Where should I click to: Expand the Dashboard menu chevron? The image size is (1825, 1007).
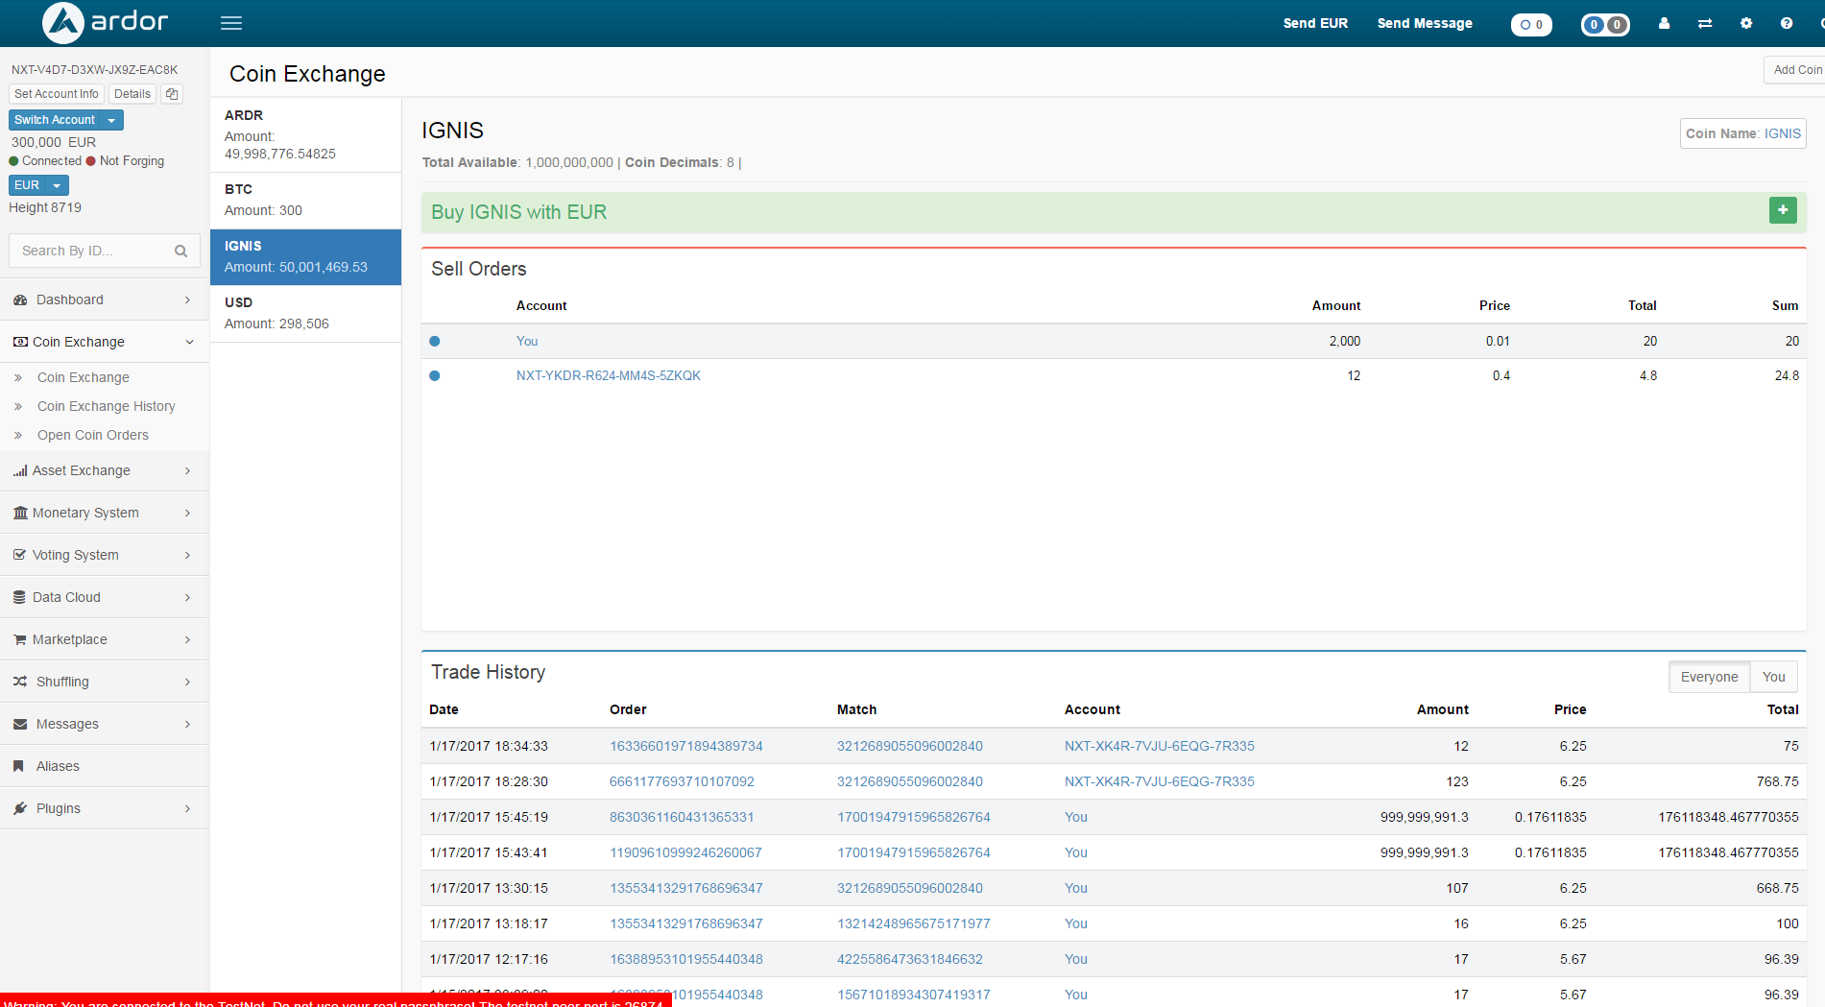187,300
